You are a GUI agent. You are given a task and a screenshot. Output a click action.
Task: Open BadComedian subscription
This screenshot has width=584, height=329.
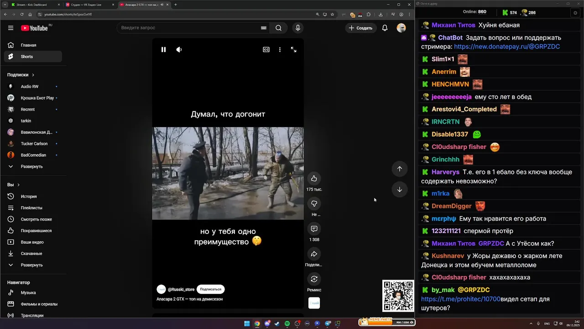33,155
